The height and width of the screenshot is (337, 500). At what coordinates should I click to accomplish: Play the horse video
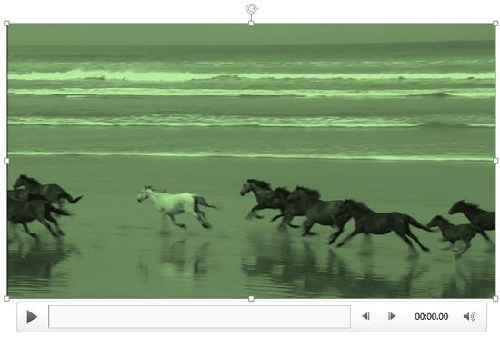(32, 317)
